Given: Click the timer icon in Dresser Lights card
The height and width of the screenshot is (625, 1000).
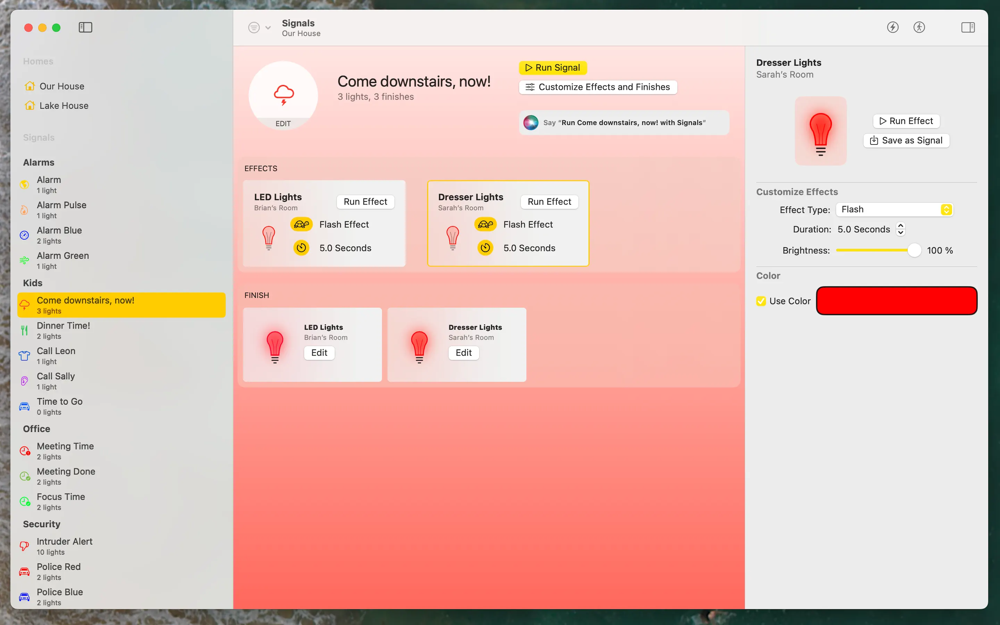Looking at the screenshot, I should click(x=485, y=248).
